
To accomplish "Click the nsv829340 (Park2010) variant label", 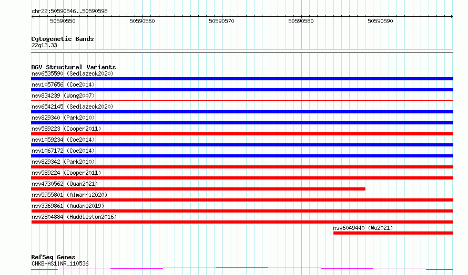I will 63,118.
